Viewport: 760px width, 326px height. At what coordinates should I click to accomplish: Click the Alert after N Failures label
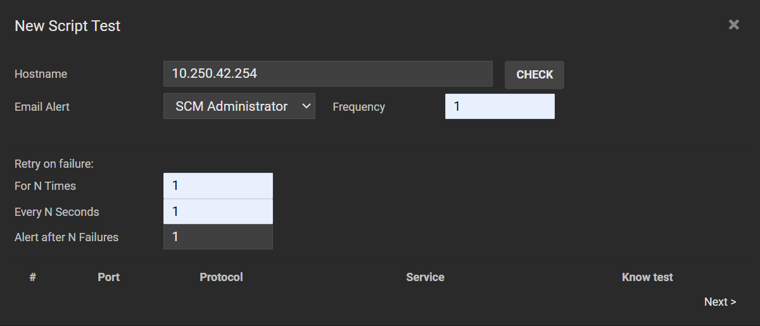click(x=66, y=237)
